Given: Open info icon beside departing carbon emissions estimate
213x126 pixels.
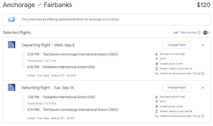Looking at the screenshot, I should [203, 74].
